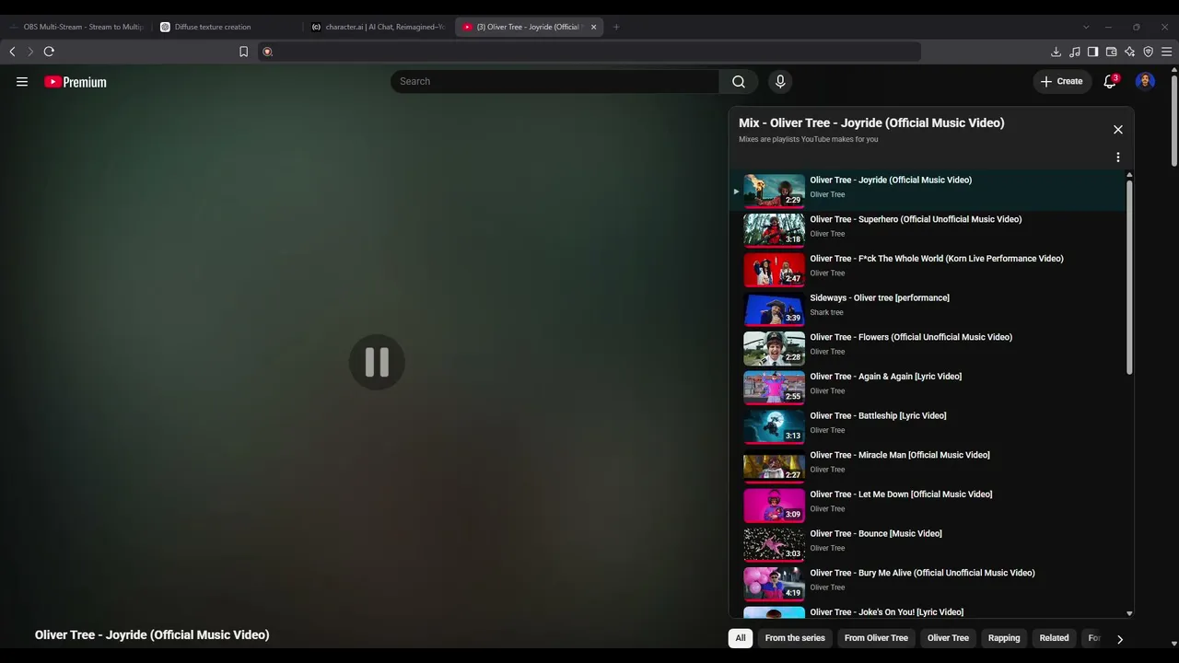This screenshot has height=663, width=1179.
Task: Click the page scrollbar down arrow
Action: (1173, 644)
